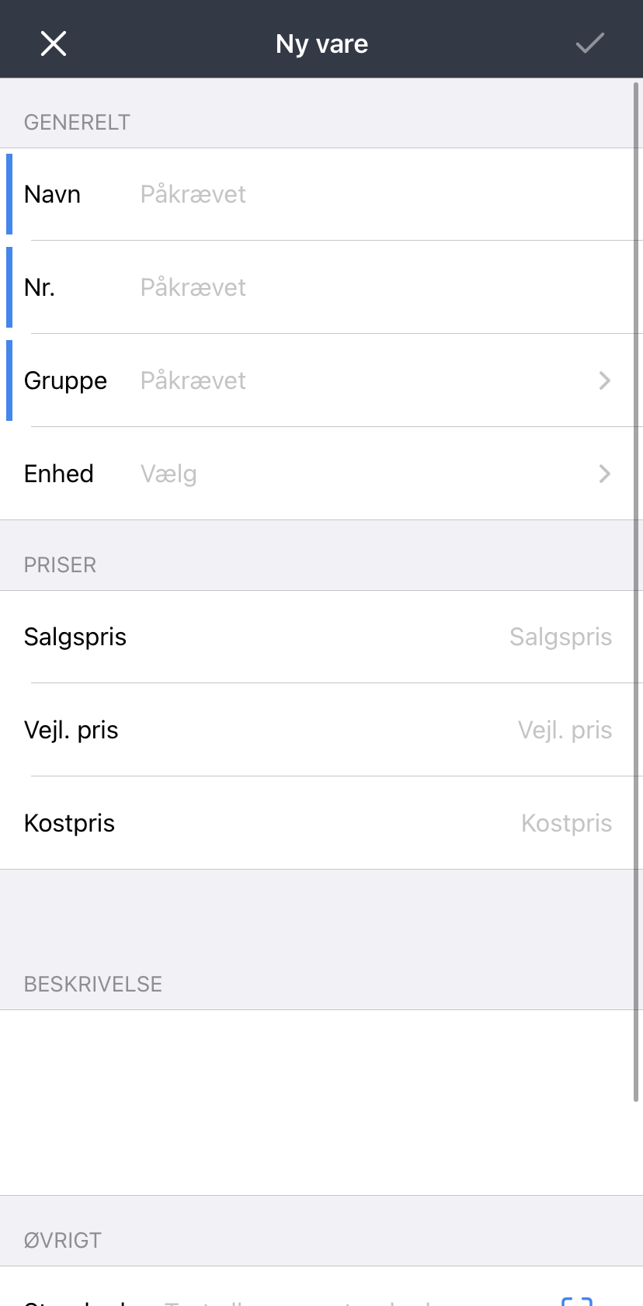Enter text in the Navn field

point(373,194)
